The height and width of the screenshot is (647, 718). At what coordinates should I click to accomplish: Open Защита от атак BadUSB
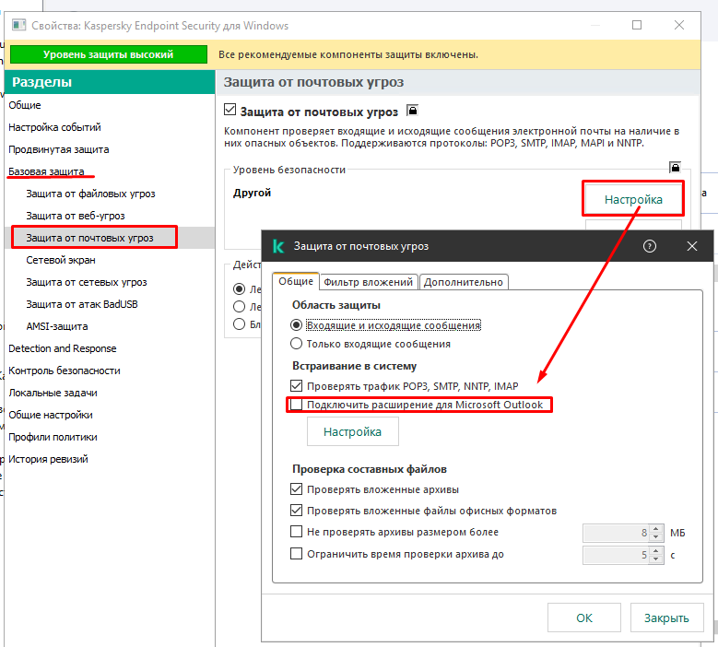pos(82,304)
